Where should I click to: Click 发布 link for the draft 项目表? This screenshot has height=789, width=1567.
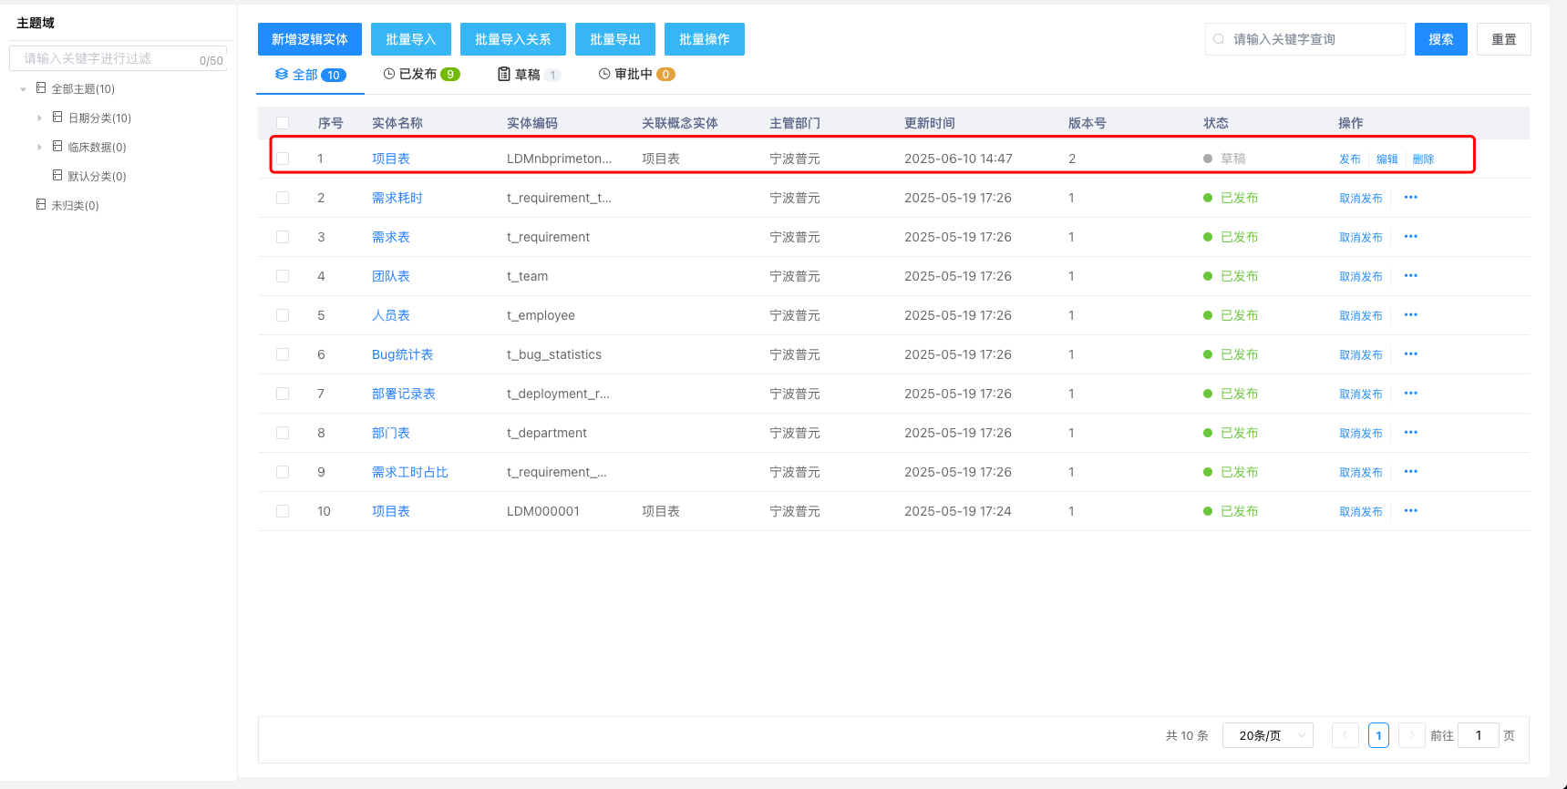tap(1349, 159)
